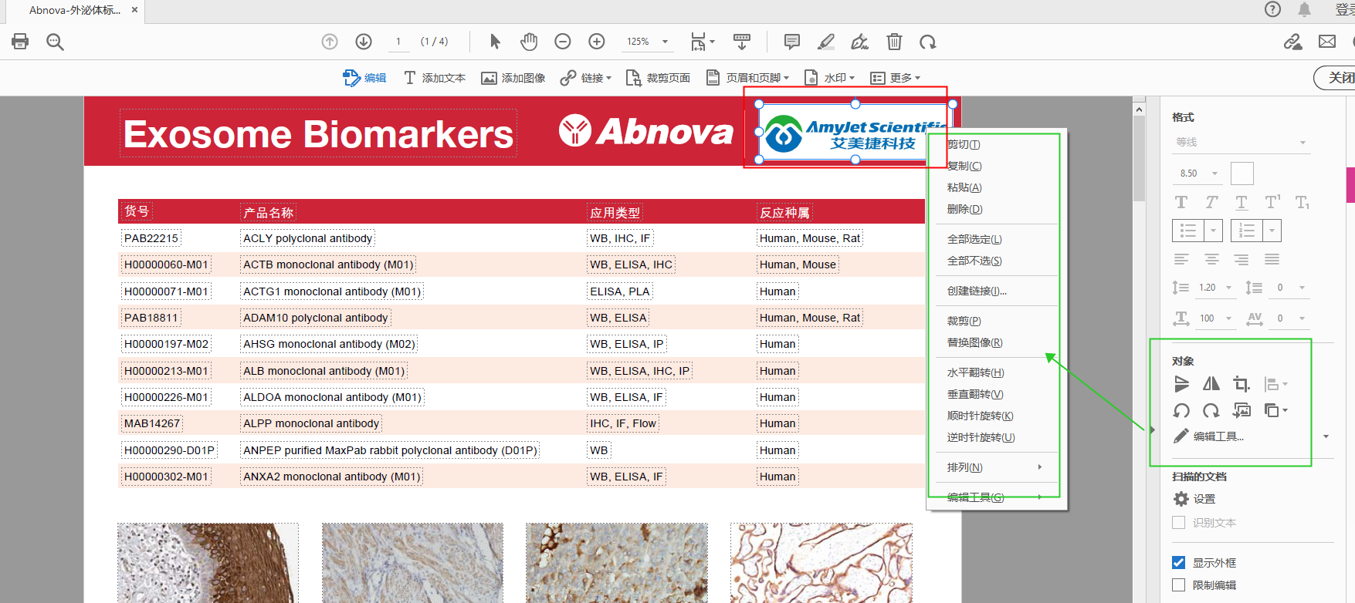Click the delete trash can icon
Screen dimensions: 1355x603
(894, 42)
